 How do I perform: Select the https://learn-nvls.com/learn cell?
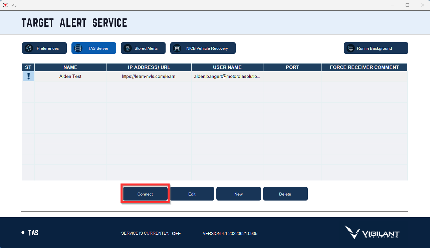point(149,77)
